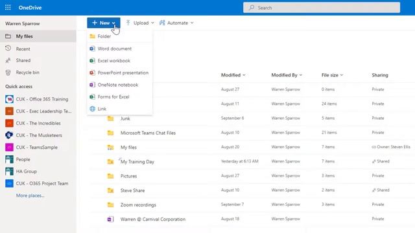Image resolution: width=415 pixels, height=233 pixels.
Task: Open the app launcher waffle icon
Action: [x=8, y=7]
